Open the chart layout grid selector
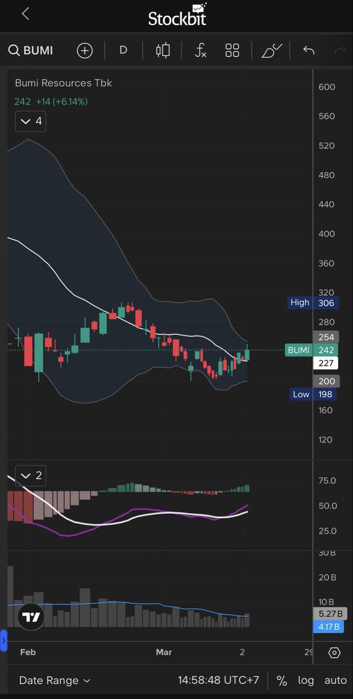Viewport: 353px width, 699px height. pos(232,51)
